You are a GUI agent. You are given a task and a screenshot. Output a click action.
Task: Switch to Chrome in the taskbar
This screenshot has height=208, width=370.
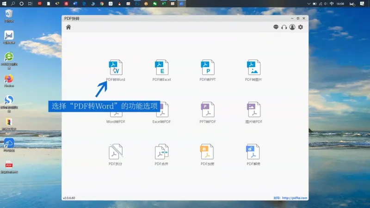102,4
